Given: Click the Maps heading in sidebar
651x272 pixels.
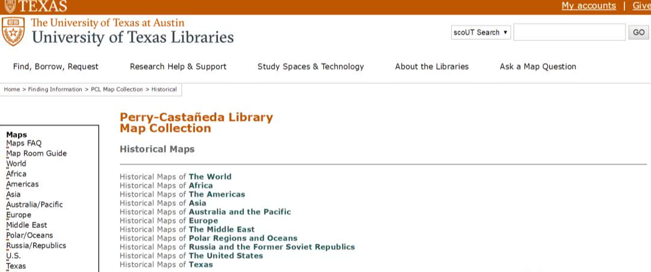Looking at the screenshot, I should [x=16, y=135].
